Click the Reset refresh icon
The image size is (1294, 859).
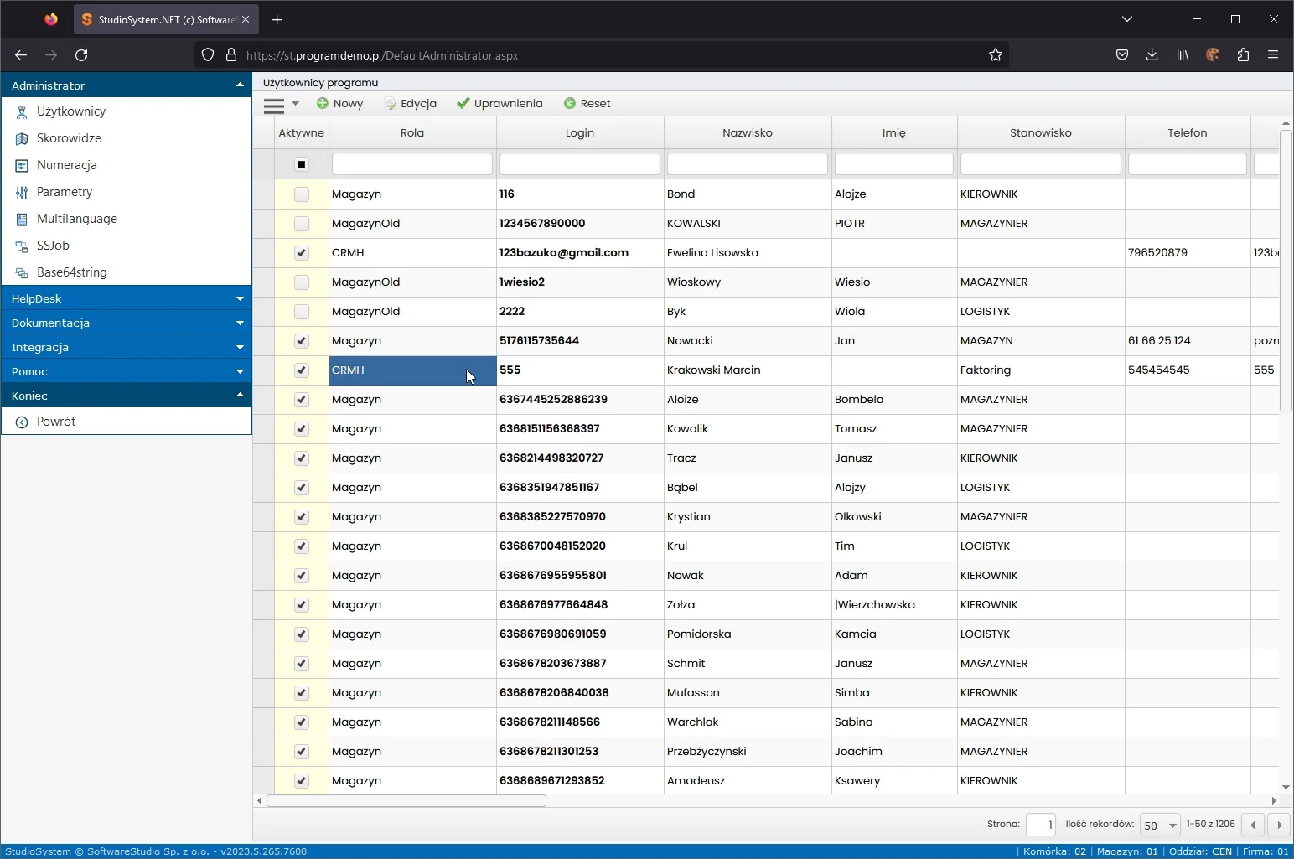click(x=570, y=103)
